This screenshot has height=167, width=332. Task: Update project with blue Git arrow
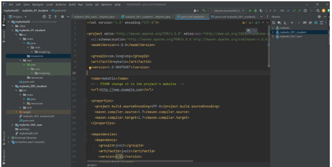(288, 11)
